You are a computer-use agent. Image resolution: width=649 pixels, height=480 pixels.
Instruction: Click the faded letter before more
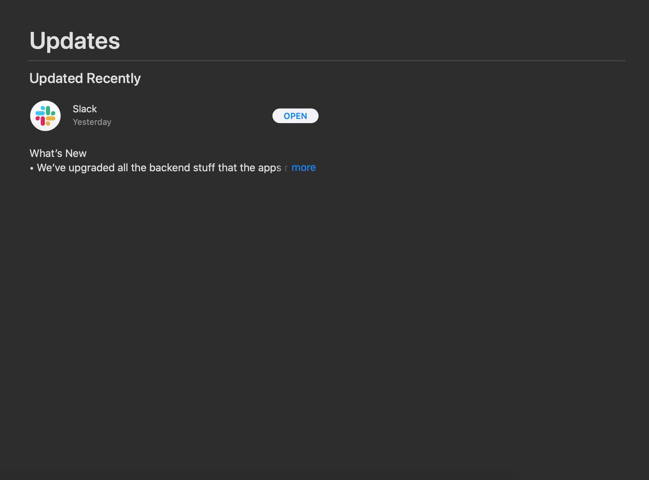286,168
